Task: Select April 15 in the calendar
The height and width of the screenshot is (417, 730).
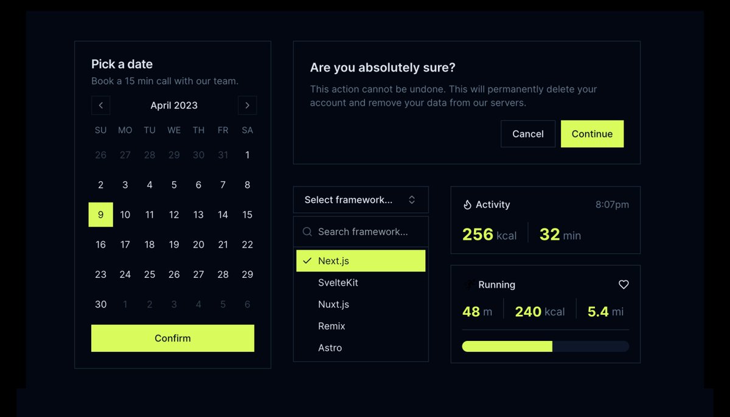Action: tap(247, 215)
